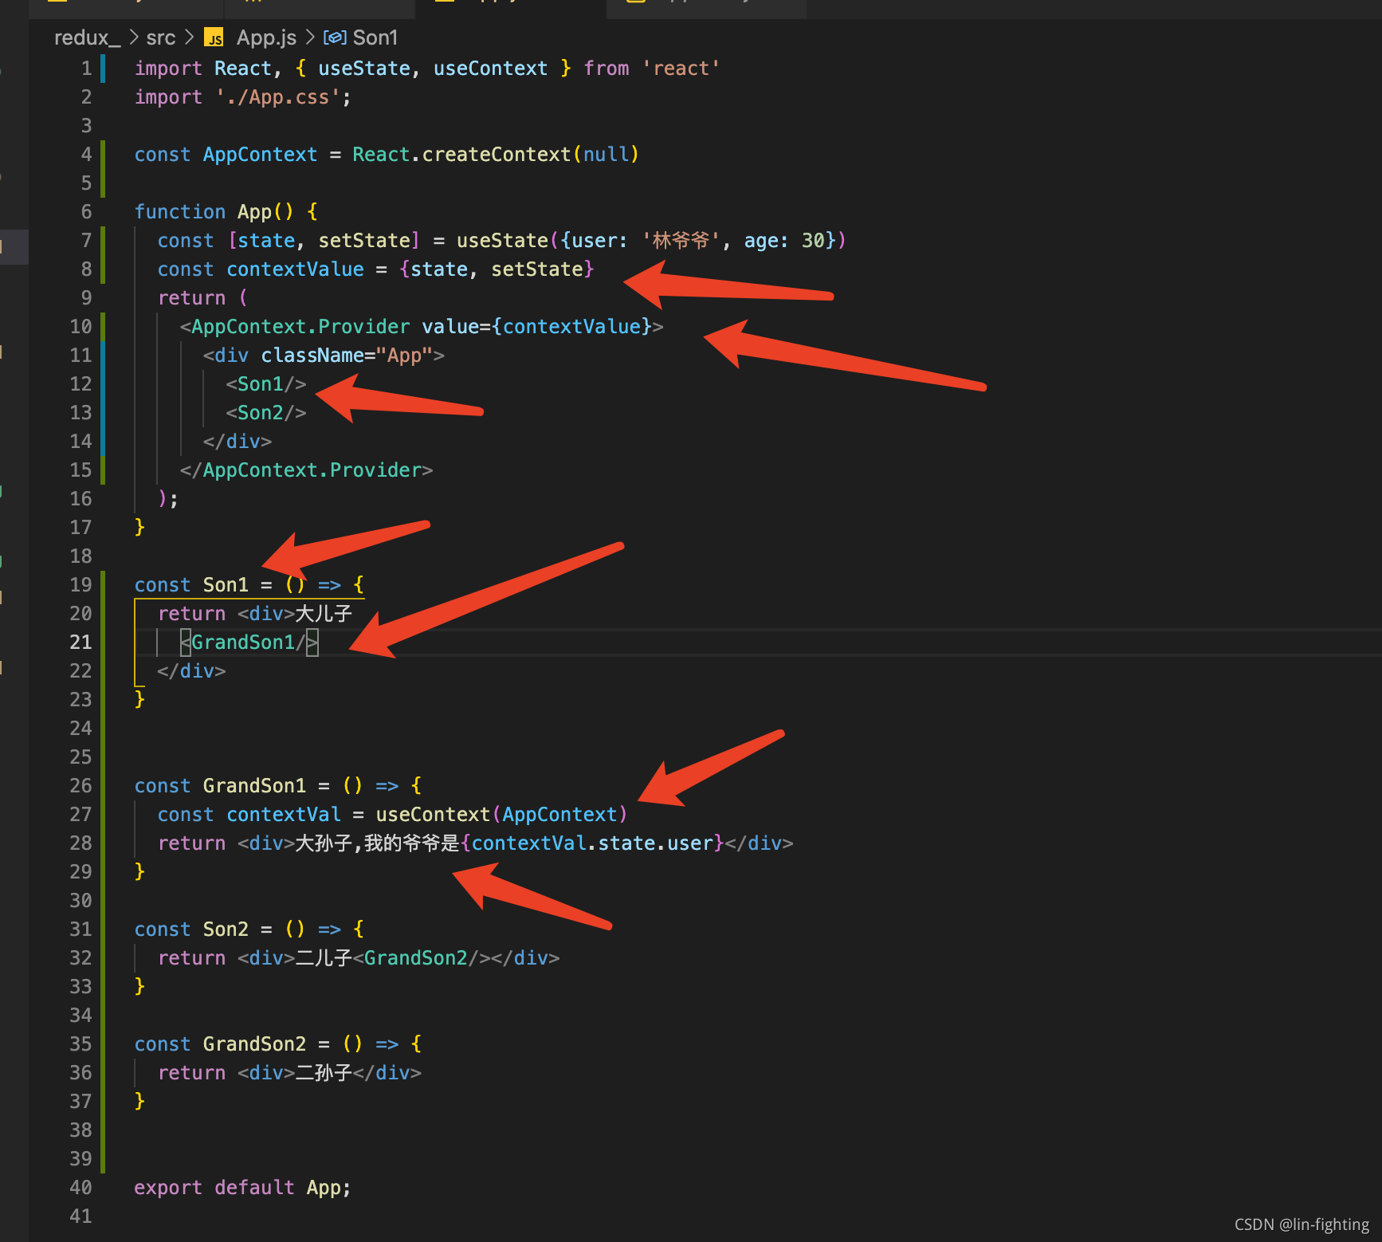Click the Son1 arrow function declaration
The width and height of the screenshot is (1382, 1242).
(226, 585)
